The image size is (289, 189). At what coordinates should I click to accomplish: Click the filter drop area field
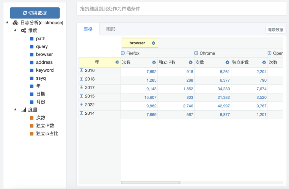click(x=182, y=9)
